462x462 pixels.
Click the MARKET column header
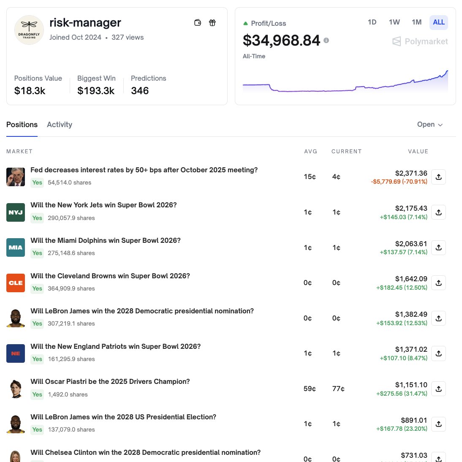pyautogui.click(x=19, y=152)
